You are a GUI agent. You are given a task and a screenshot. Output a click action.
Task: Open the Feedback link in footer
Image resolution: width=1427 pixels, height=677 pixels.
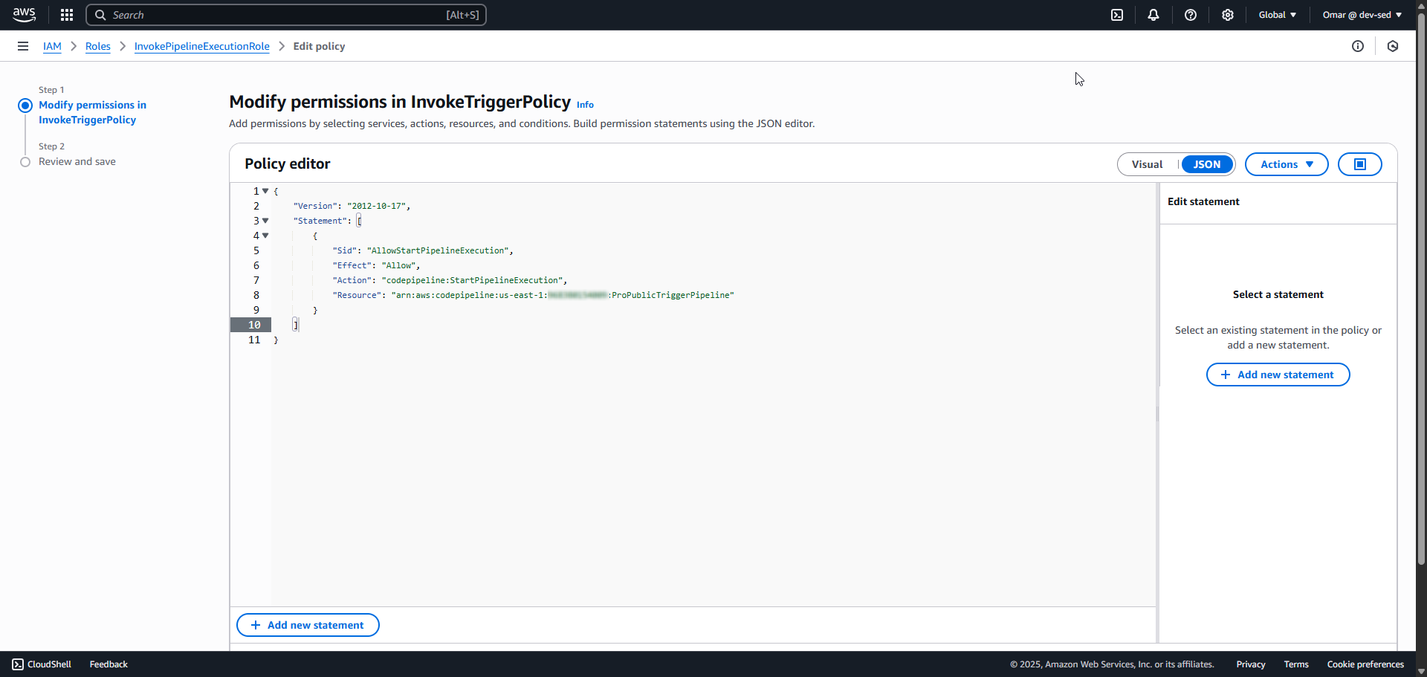109,664
